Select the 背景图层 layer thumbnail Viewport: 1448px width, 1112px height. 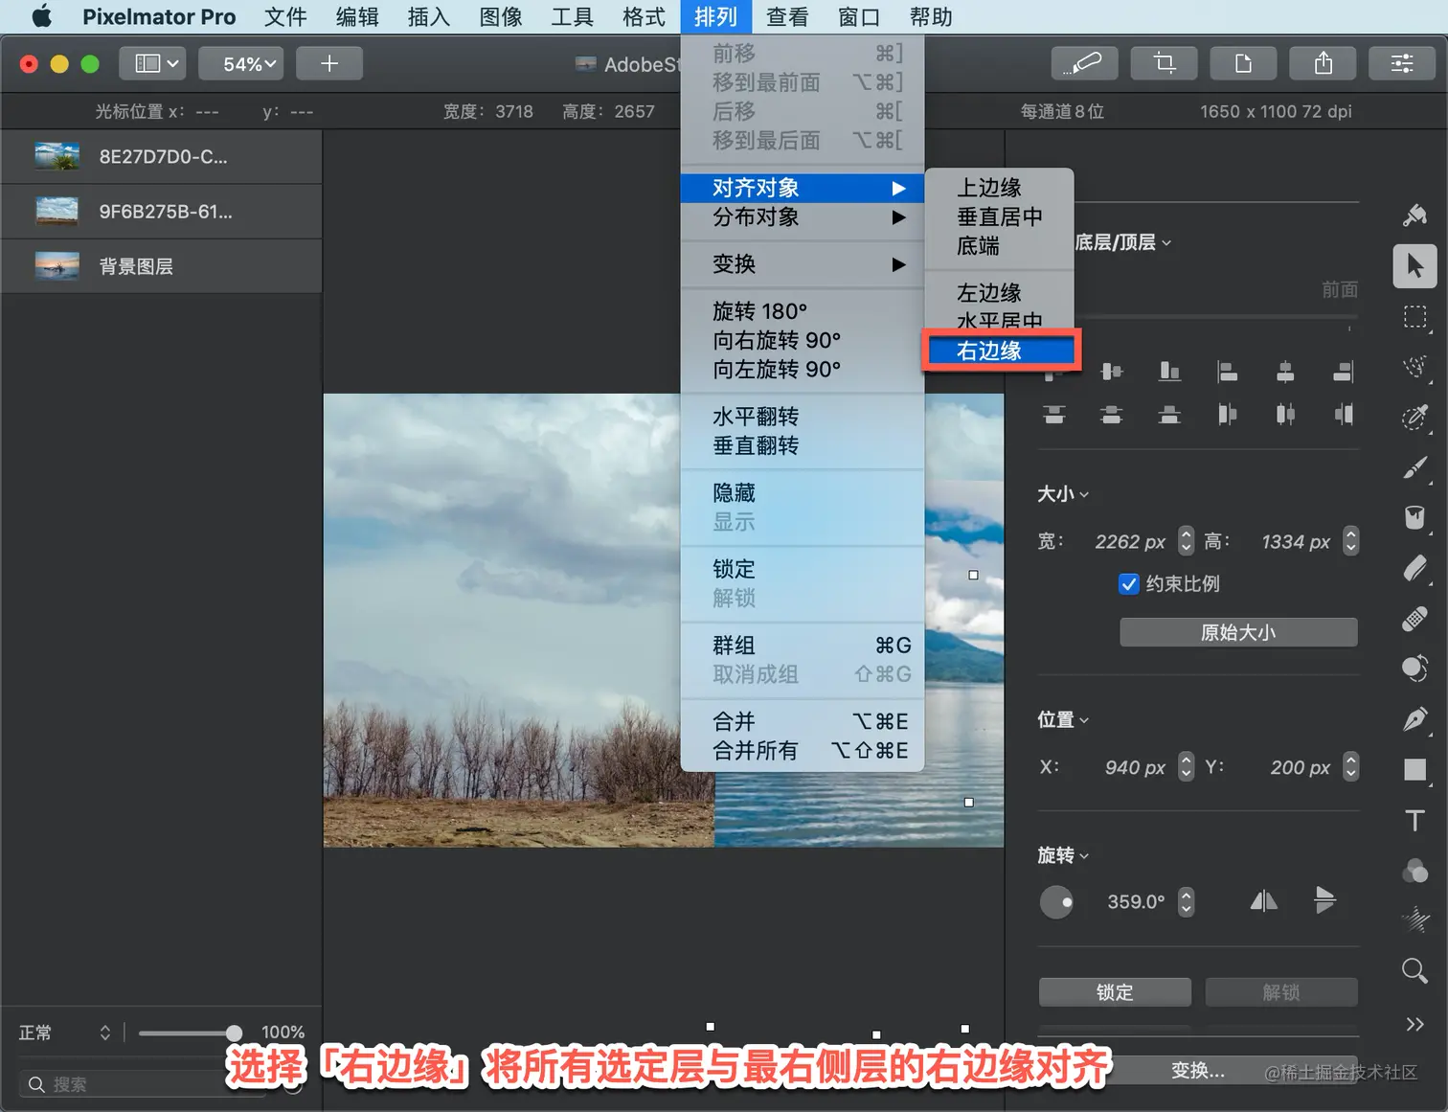pyautogui.click(x=57, y=265)
